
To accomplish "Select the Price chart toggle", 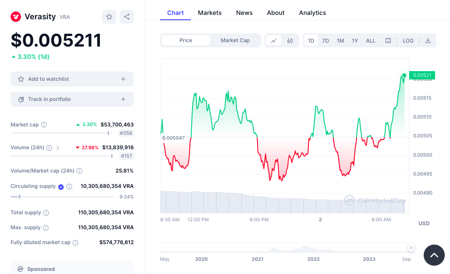I will [x=186, y=40].
